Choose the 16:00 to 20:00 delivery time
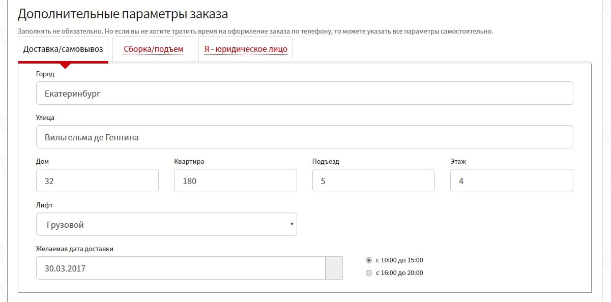 [x=369, y=273]
